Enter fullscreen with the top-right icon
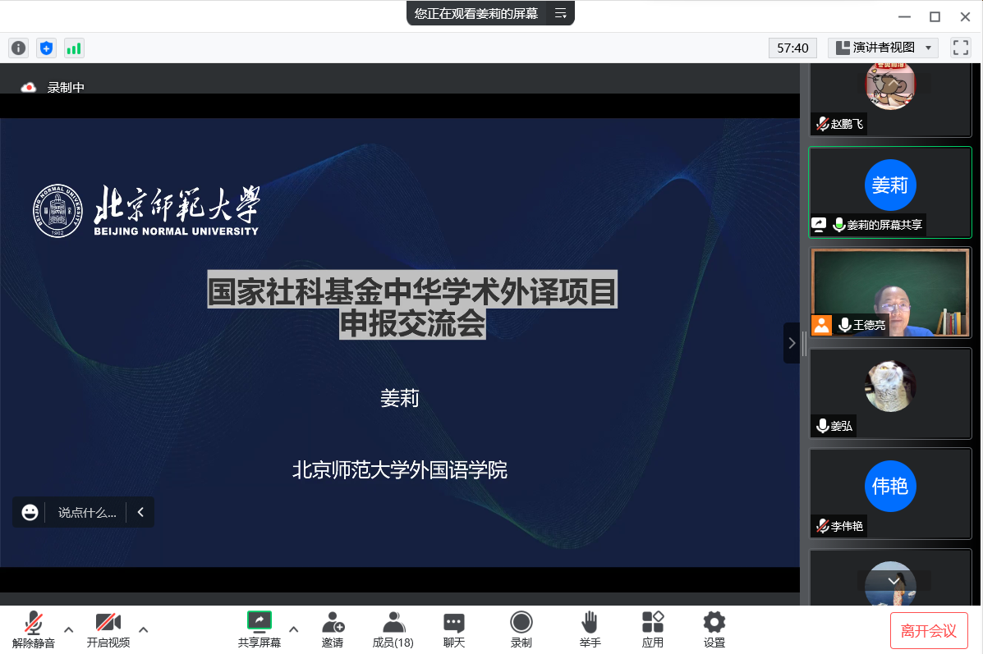 (x=960, y=48)
